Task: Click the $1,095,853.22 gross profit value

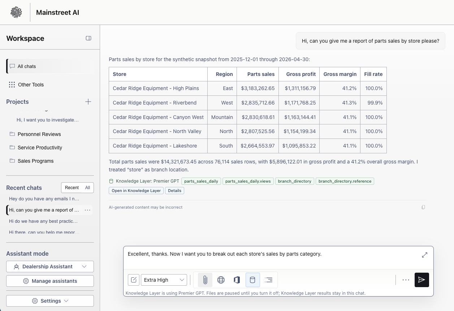Action: 299,146
